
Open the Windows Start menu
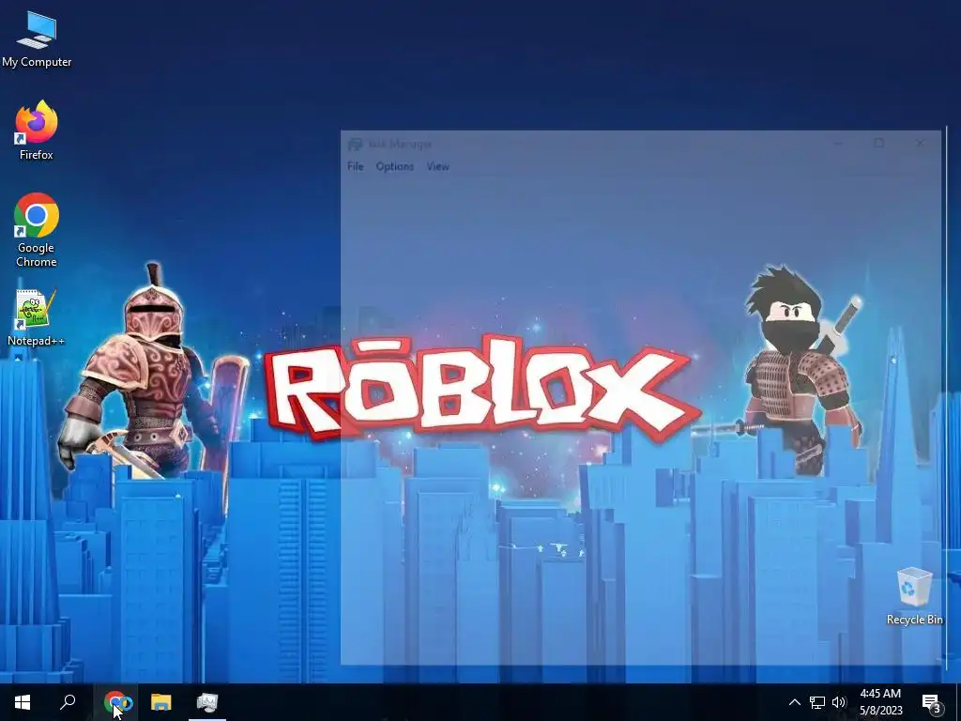pos(23,702)
